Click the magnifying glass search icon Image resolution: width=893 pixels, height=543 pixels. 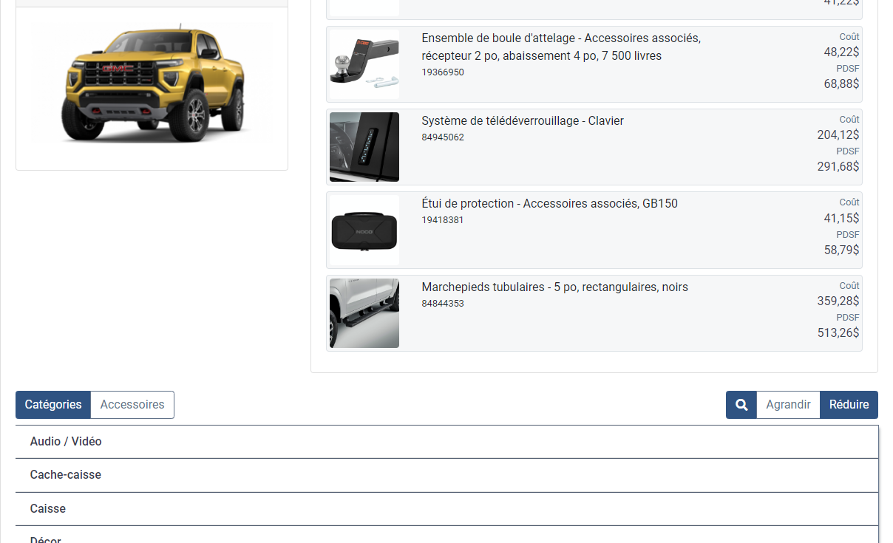click(741, 405)
